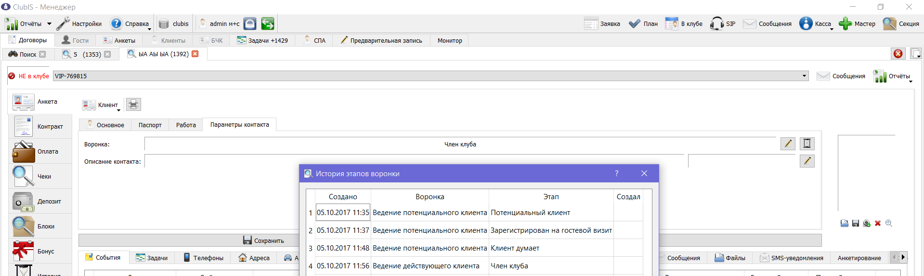Open the Секция section search
Screen dimensions: 924x276
click(901, 24)
